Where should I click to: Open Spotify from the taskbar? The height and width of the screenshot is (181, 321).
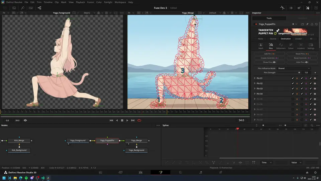[26, 178]
